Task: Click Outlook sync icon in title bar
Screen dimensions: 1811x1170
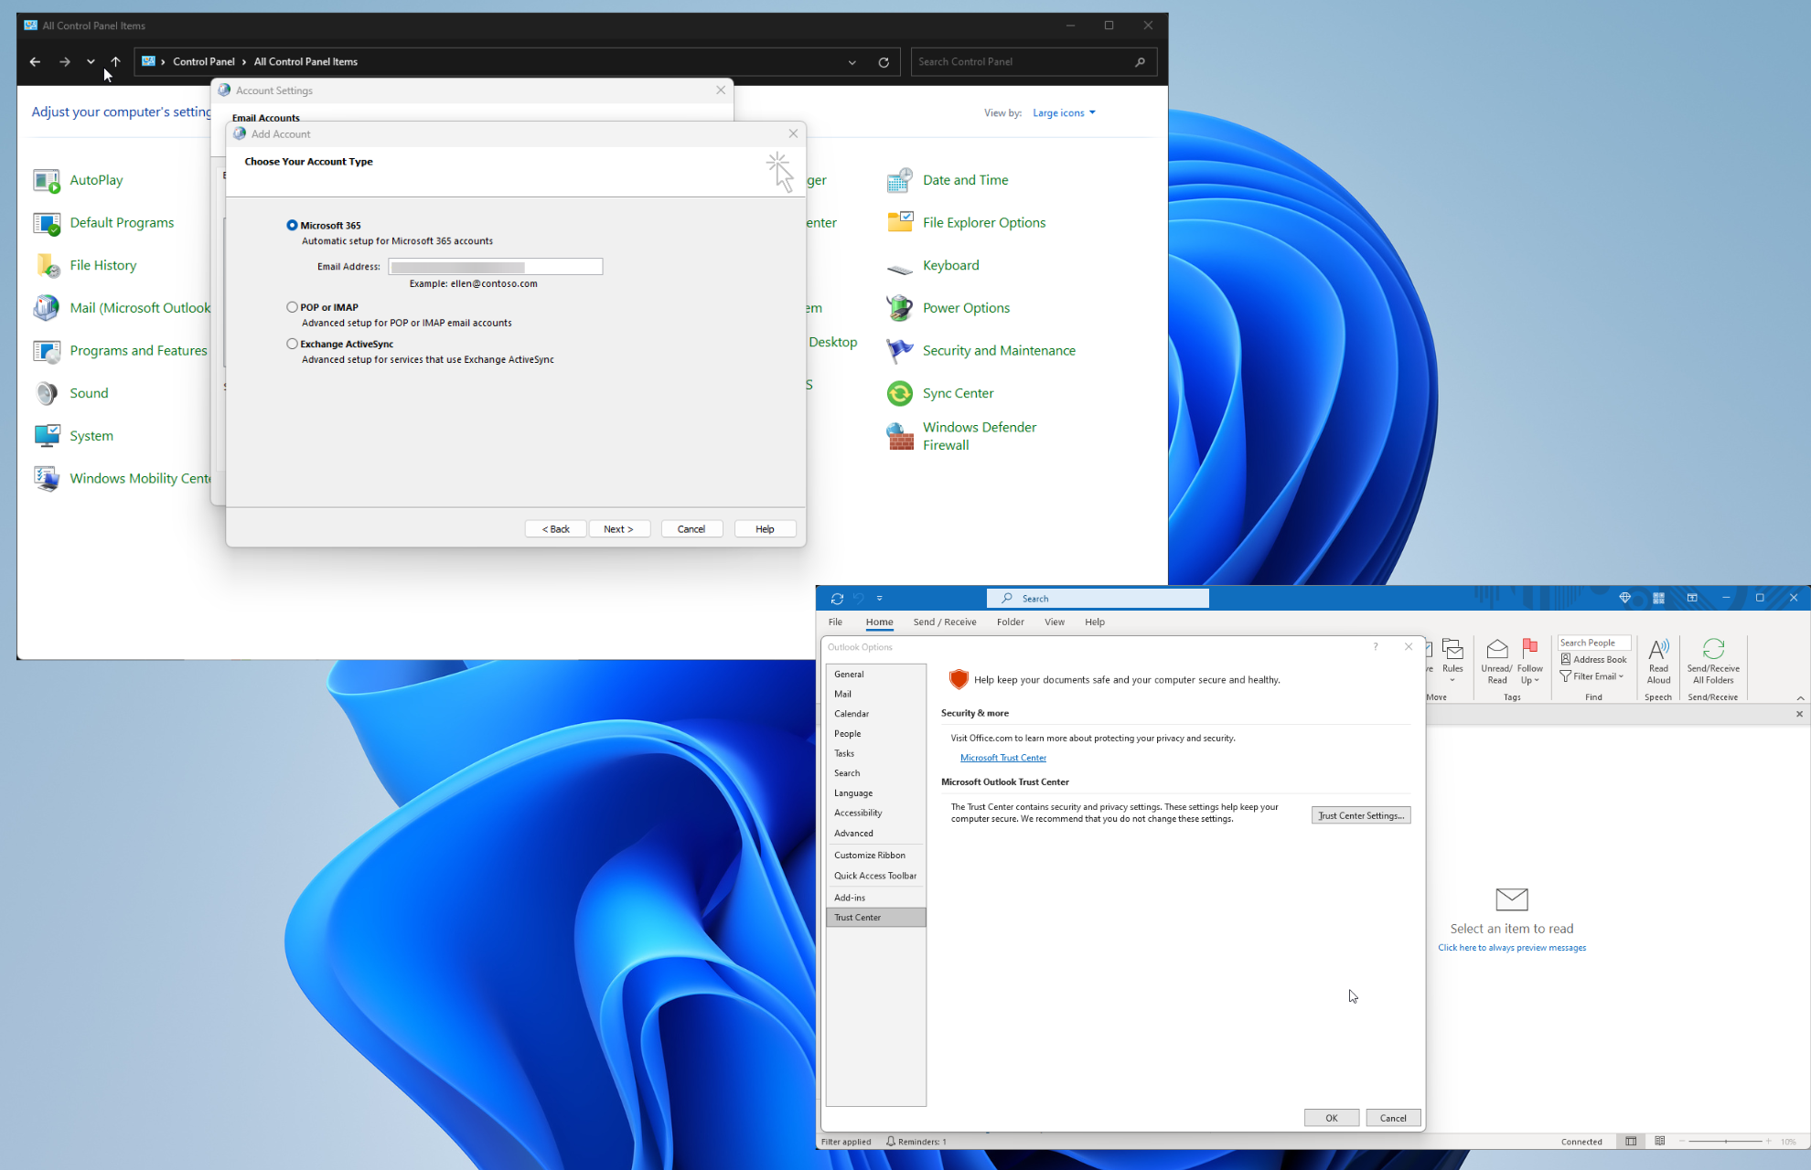Action: 837,599
